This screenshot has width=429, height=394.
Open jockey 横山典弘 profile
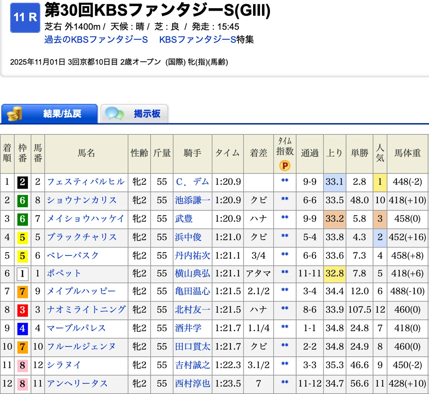pos(193,274)
